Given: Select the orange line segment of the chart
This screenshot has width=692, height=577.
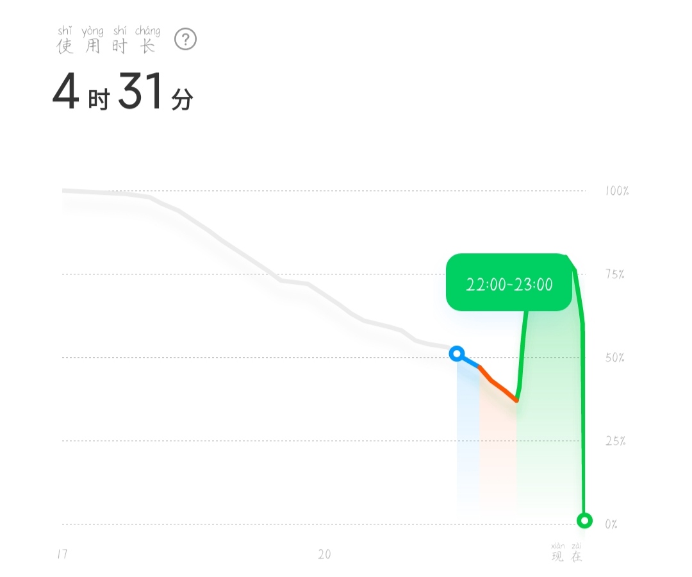Looking at the screenshot, I should pos(498,383).
